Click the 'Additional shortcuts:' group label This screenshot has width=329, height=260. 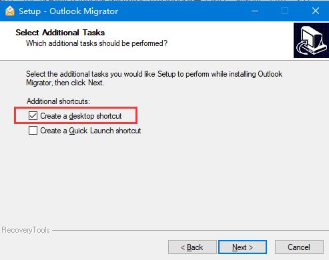(x=58, y=101)
